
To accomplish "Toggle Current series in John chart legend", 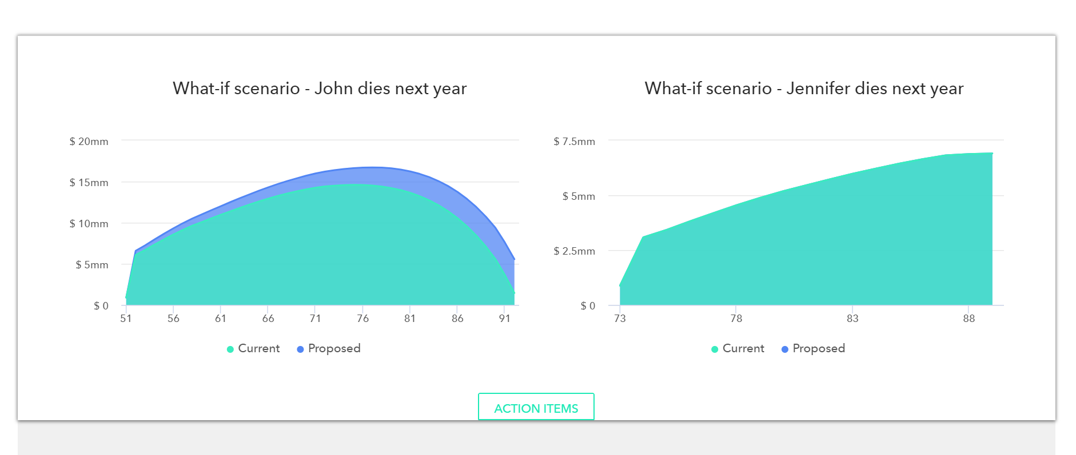I will point(253,348).
